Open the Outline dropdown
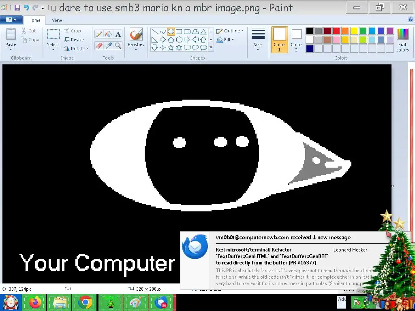This screenshot has height=311, width=415. (230, 31)
